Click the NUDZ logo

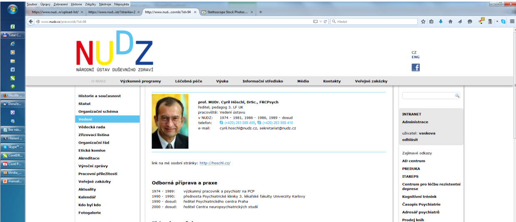[115, 51]
